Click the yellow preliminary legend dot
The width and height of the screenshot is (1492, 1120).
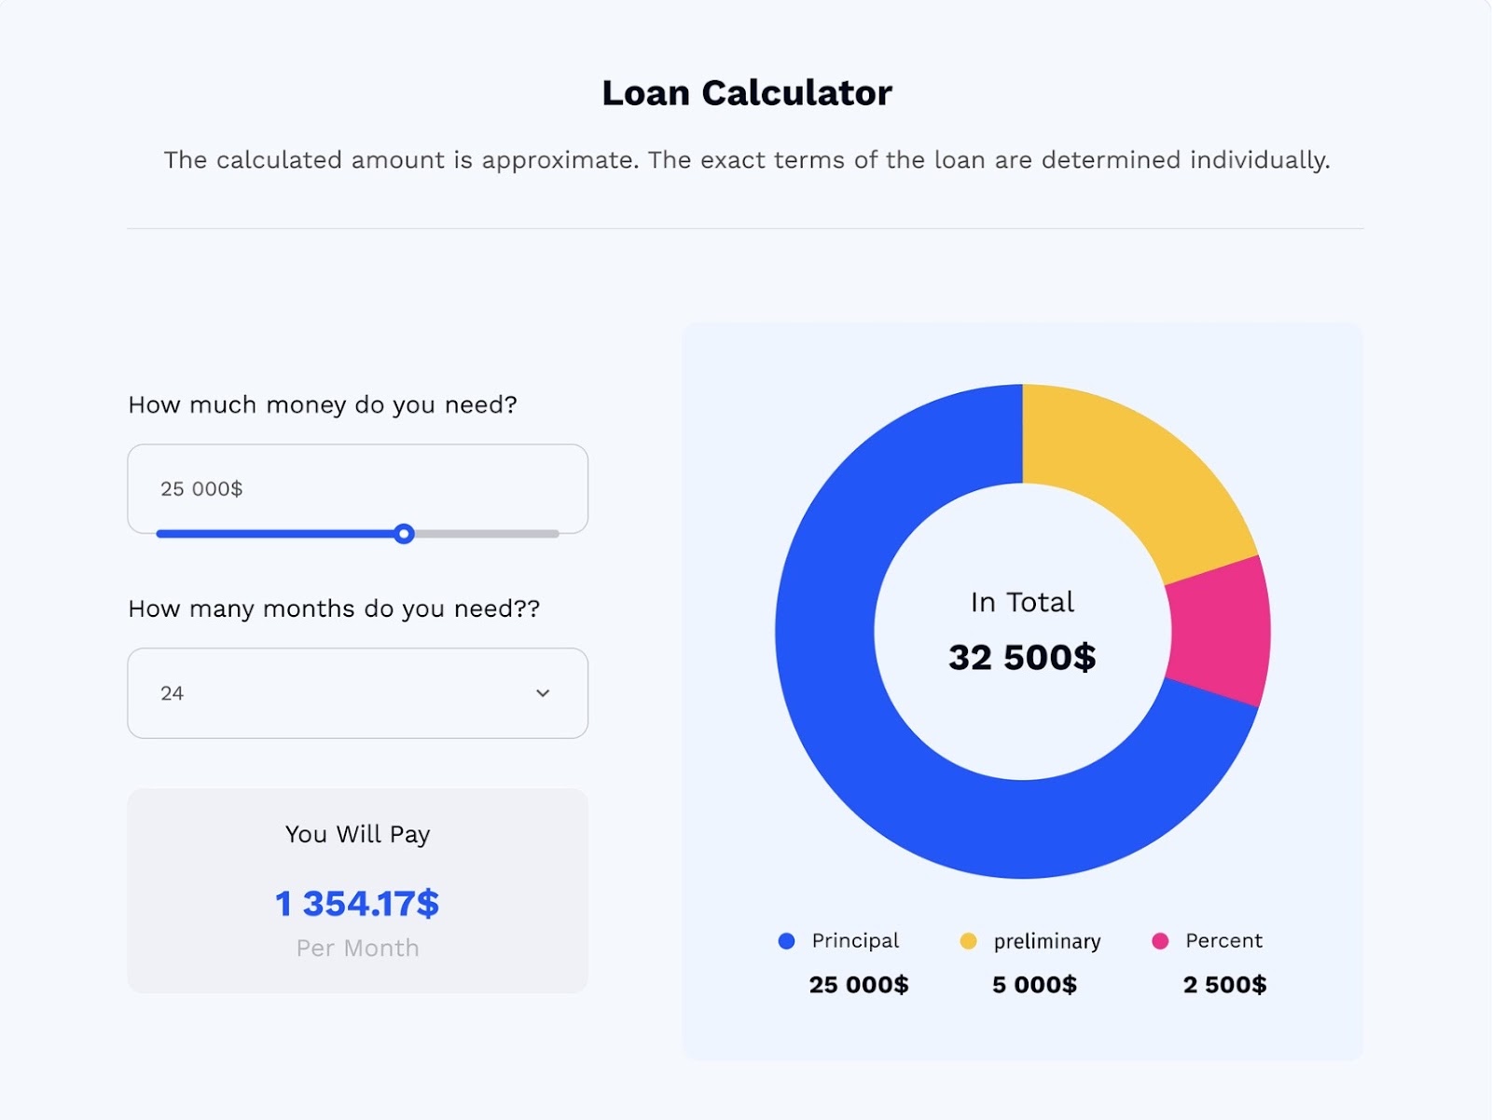(968, 941)
